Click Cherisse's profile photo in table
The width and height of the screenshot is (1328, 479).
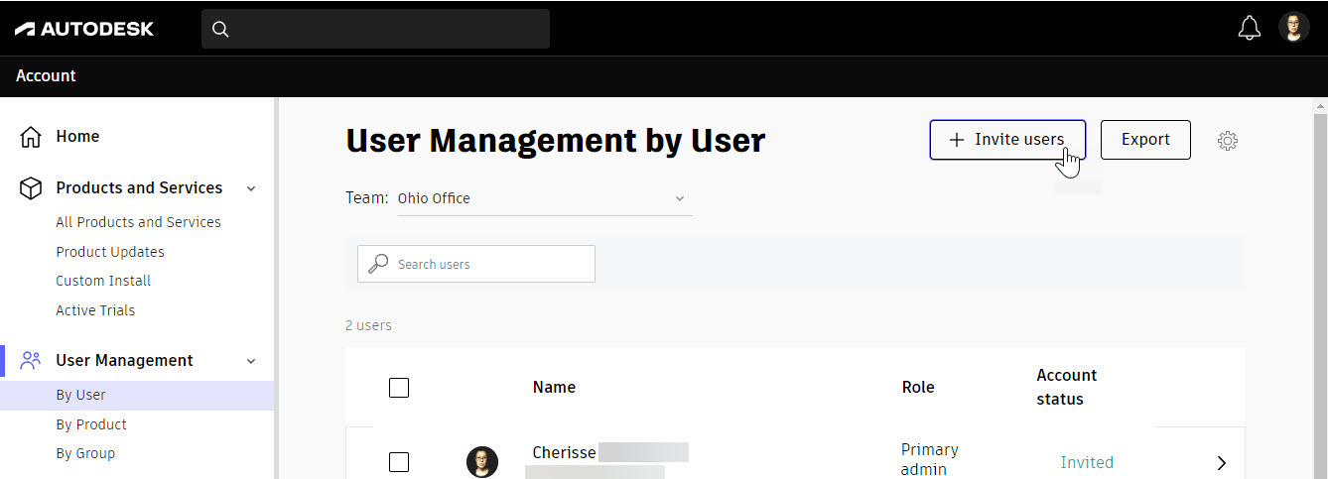pos(482,462)
